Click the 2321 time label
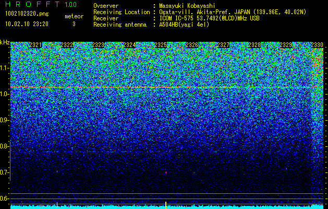 (35, 45)
